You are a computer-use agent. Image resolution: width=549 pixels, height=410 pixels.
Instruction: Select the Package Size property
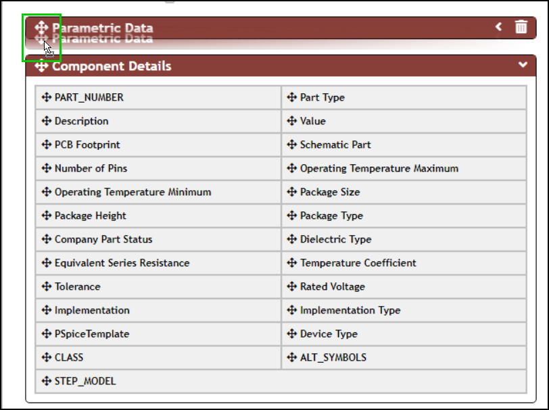coord(329,192)
